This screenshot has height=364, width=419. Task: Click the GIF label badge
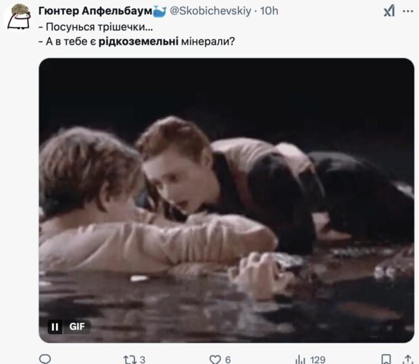pos(77,326)
